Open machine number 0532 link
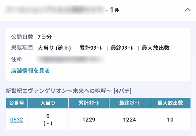 [17, 120]
